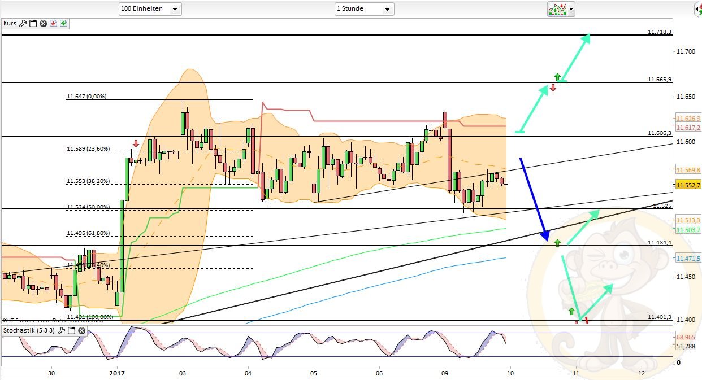The width and height of the screenshot is (702, 380).
Task: Maximize the Kurs price panel
Action: click(33, 24)
